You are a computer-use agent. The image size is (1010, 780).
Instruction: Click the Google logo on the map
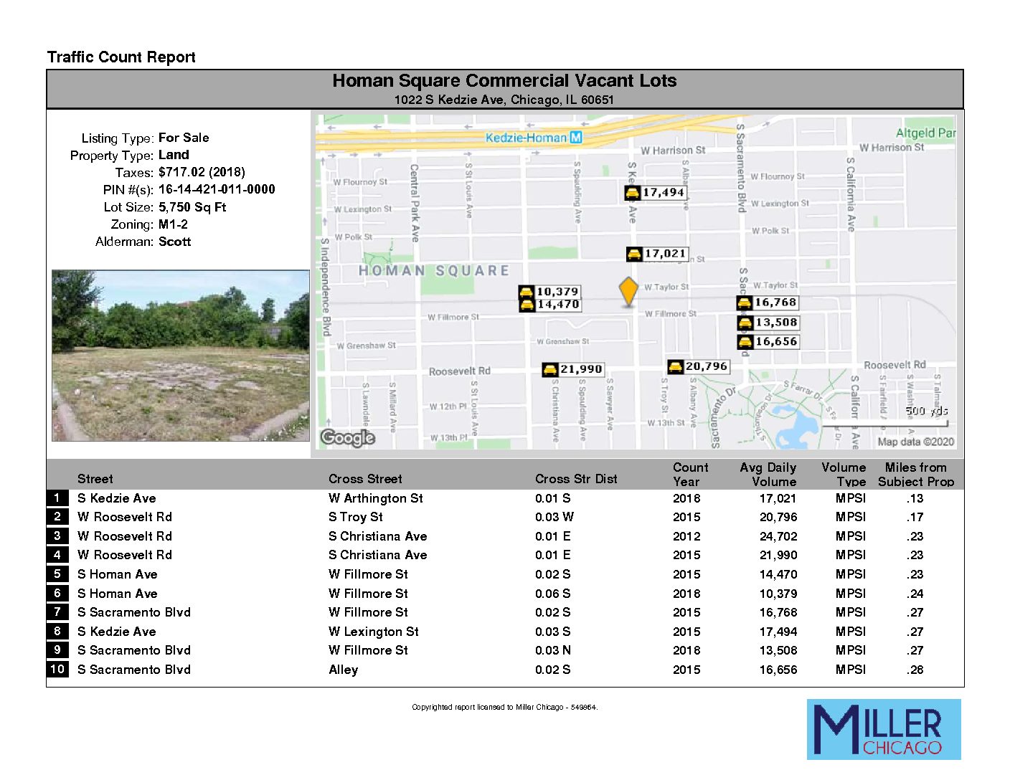coord(348,437)
